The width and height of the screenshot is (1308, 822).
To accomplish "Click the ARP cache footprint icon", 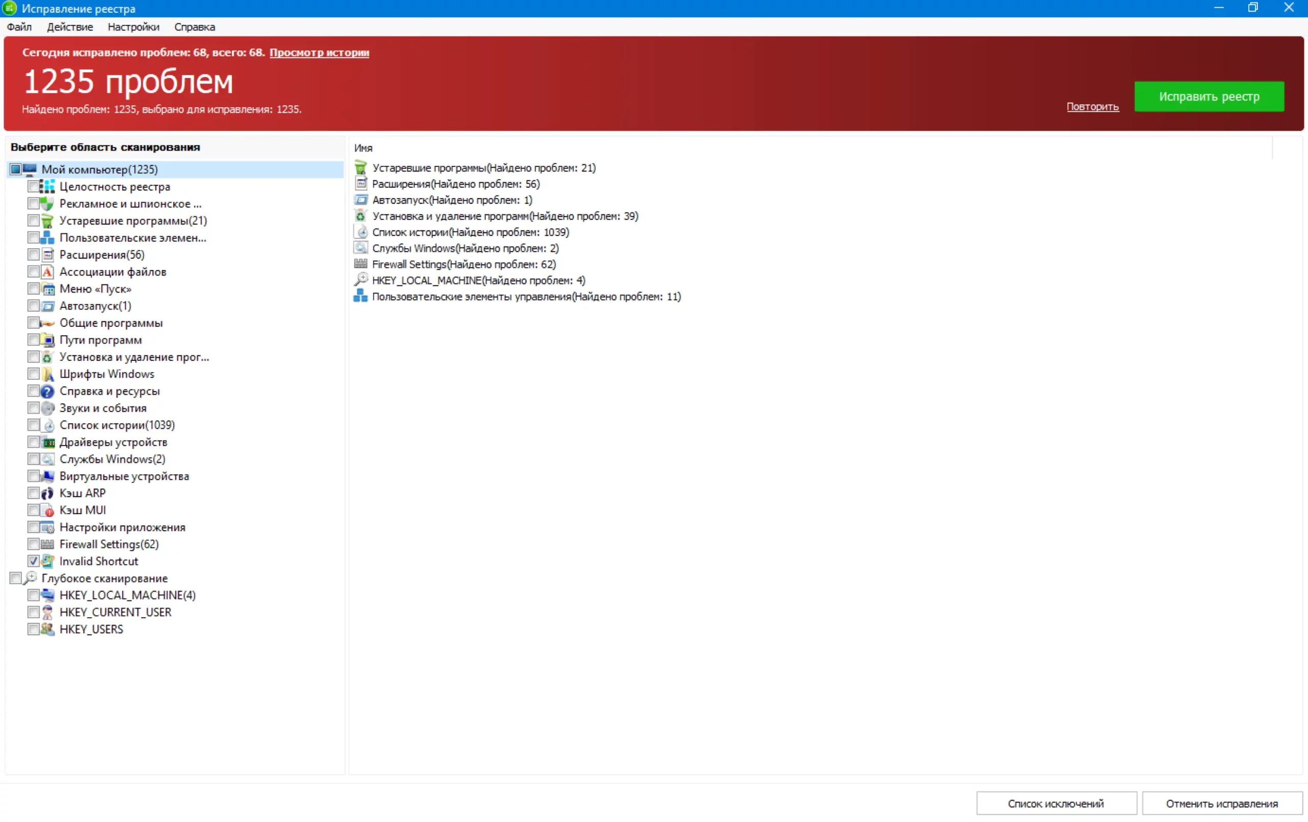I will tap(48, 493).
